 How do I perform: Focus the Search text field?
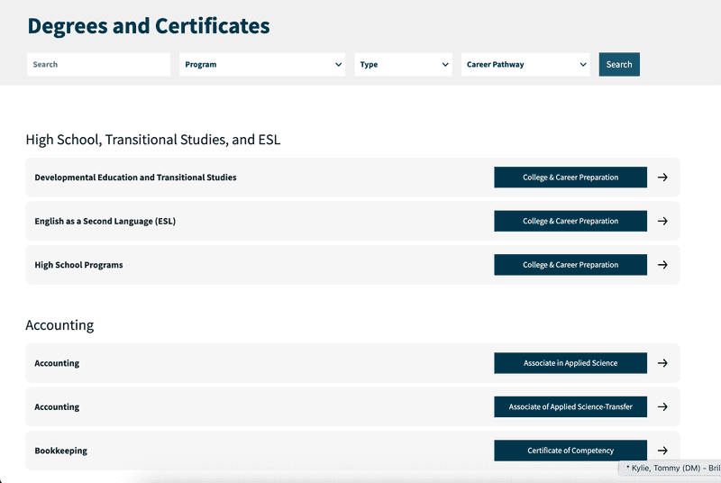98,64
